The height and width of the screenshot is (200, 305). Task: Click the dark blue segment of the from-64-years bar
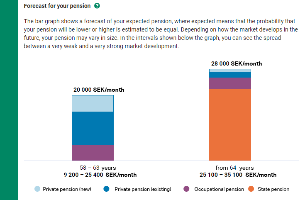[x=230, y=75]
